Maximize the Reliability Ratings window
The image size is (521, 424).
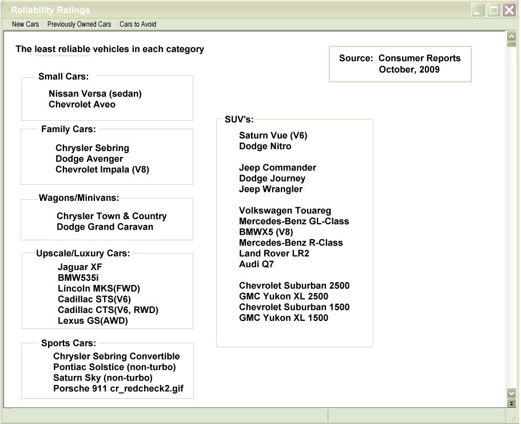[493, 10]
